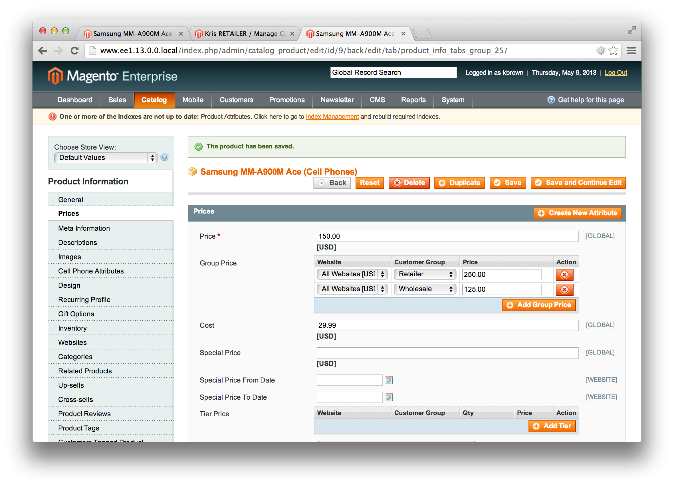This screenshot has height=487, width=674.
Task: Click the Save button
Action: 508,183
